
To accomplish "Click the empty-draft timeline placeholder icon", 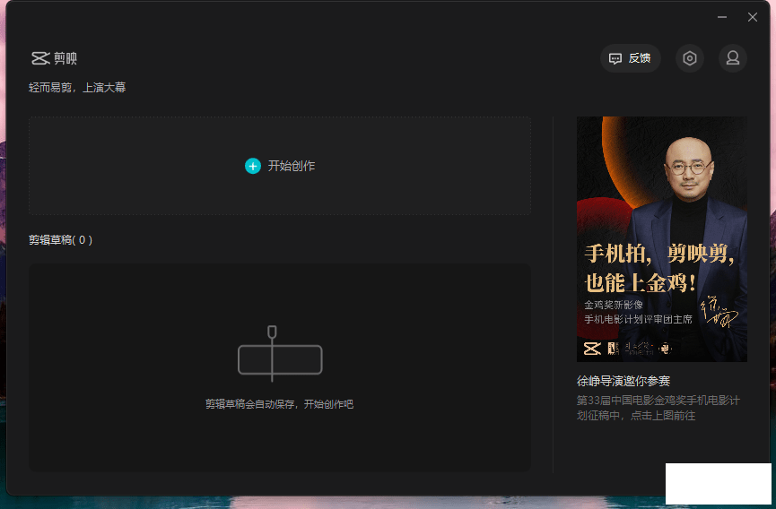I will [x=280, y=353].
